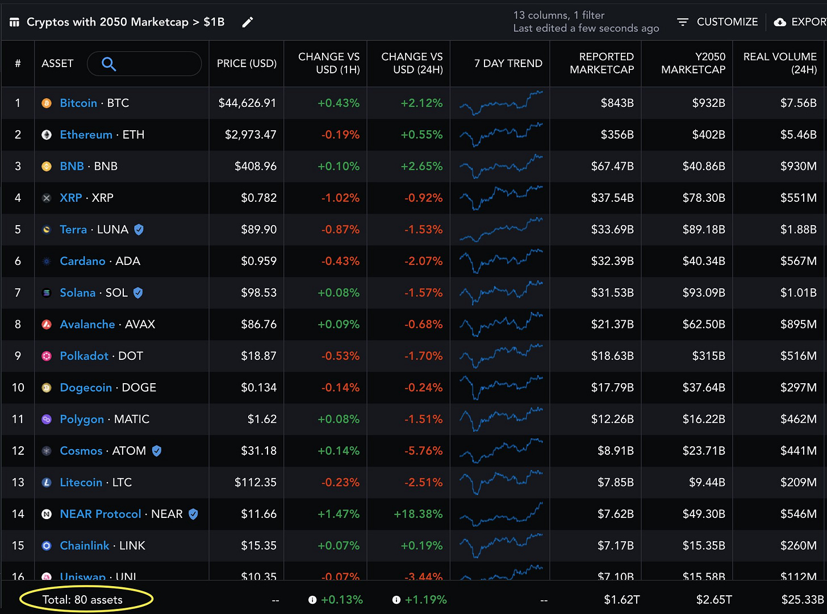Viewport: 827px width, 614px height.
Task: Focus the asset search input field
Action: pos(144,64)
